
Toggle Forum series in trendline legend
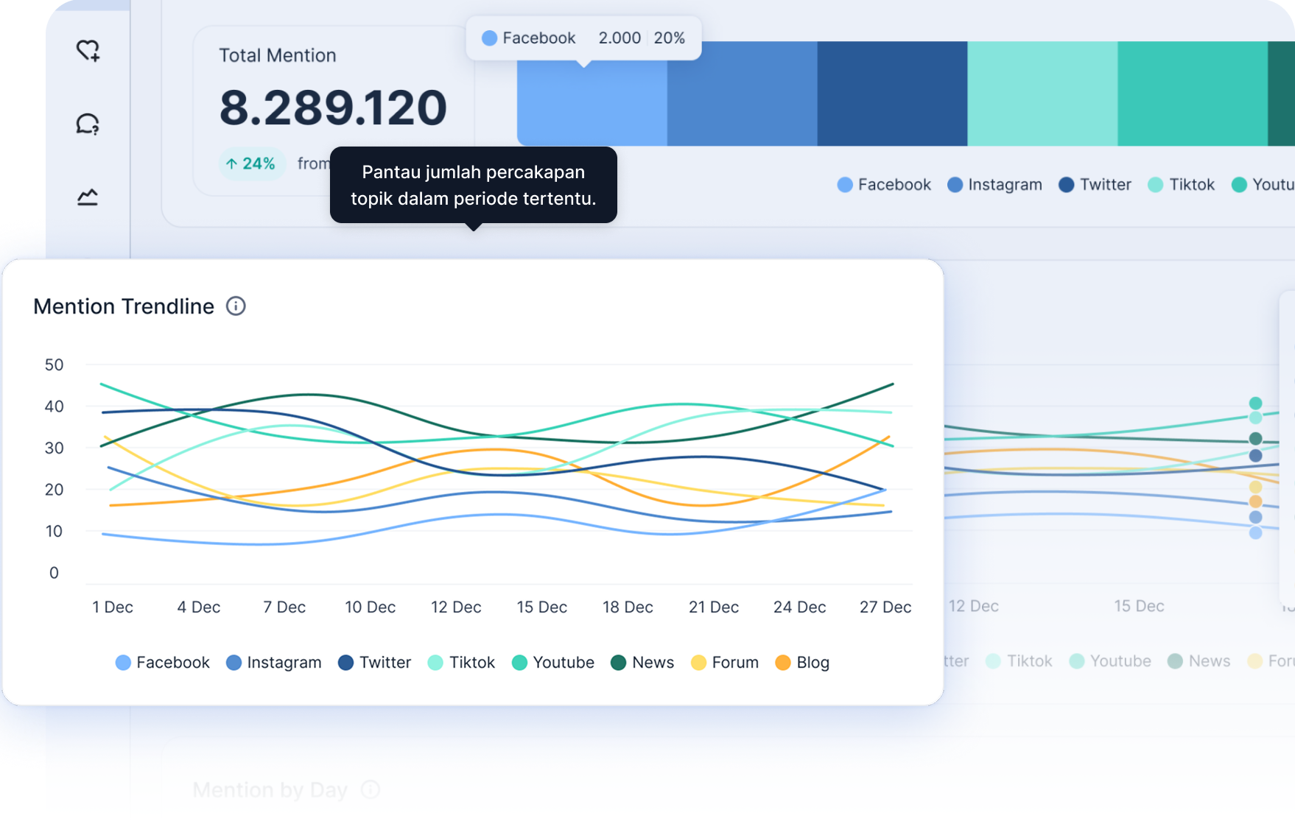[725, 663]
